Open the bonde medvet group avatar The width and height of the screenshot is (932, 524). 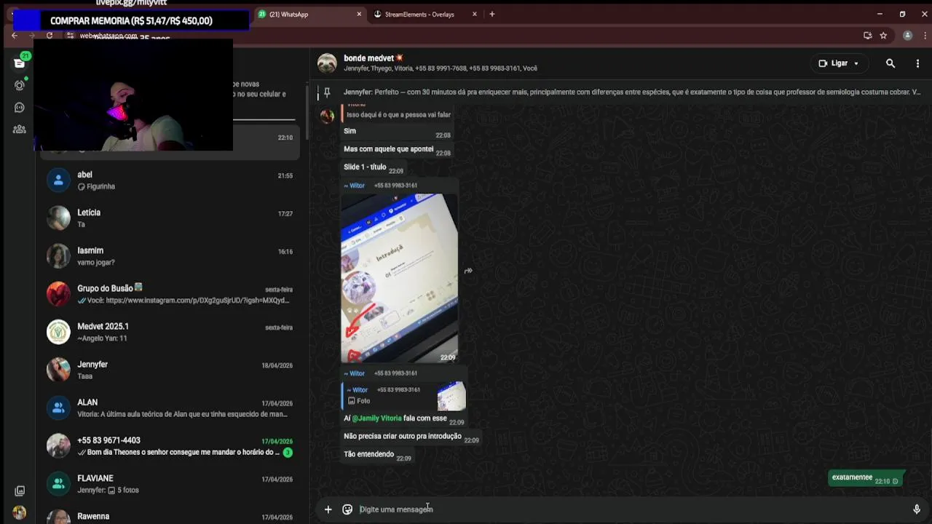click(x=327, y=63)
